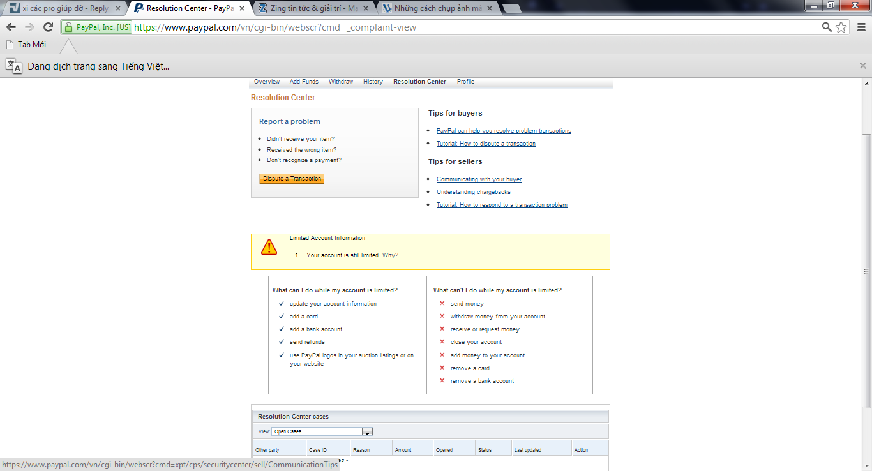
Task: Sort cases by the 'Amount' column
Action: pyautogui.click(x=403, y=450)
